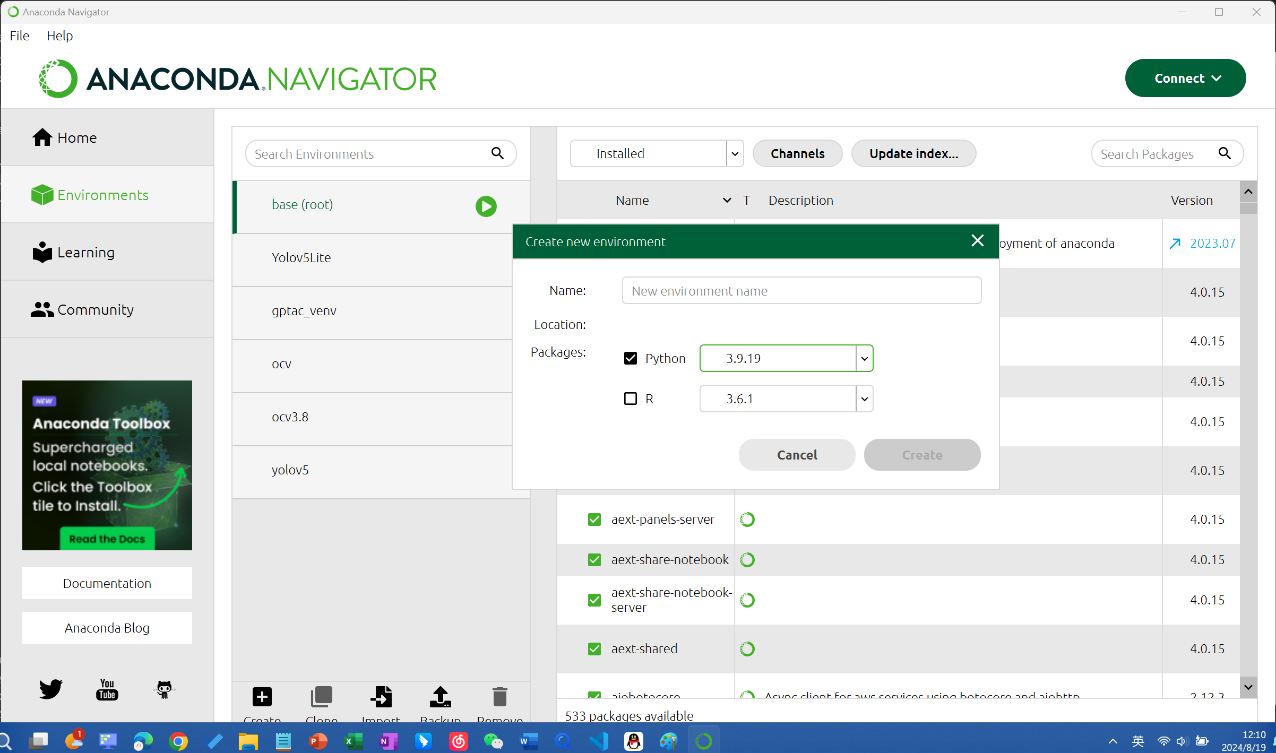Switch to the Learning tab

point(107,252)
